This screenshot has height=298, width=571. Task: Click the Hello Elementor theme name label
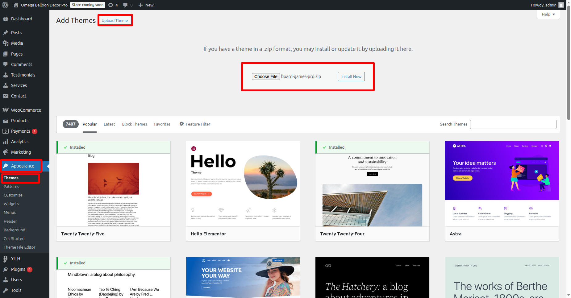click(208, 234)
